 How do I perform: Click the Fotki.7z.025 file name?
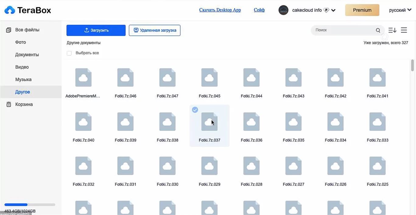(x=378, y=184)
